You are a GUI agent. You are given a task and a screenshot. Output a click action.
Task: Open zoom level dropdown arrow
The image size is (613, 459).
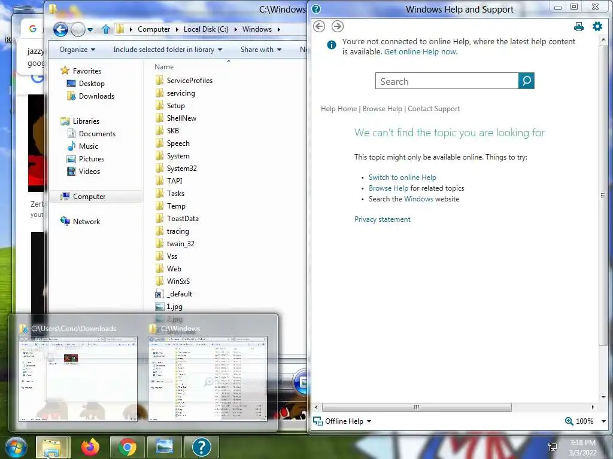coord(603,421)
